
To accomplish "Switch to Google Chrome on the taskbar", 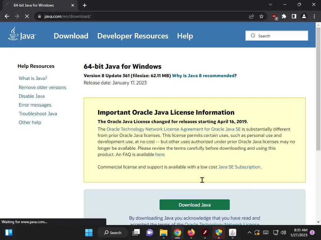I will point(177,232).
